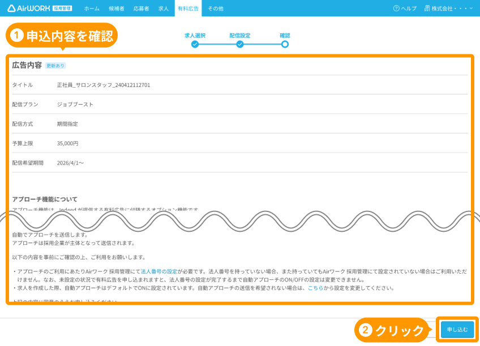
Task: Expand the 株式会社 account dropdown chevron
Action: pyautogui.click(x=471, y=8)
